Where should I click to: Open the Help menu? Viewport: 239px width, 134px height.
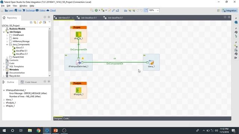pyautogui.click(x=32, y=6)
